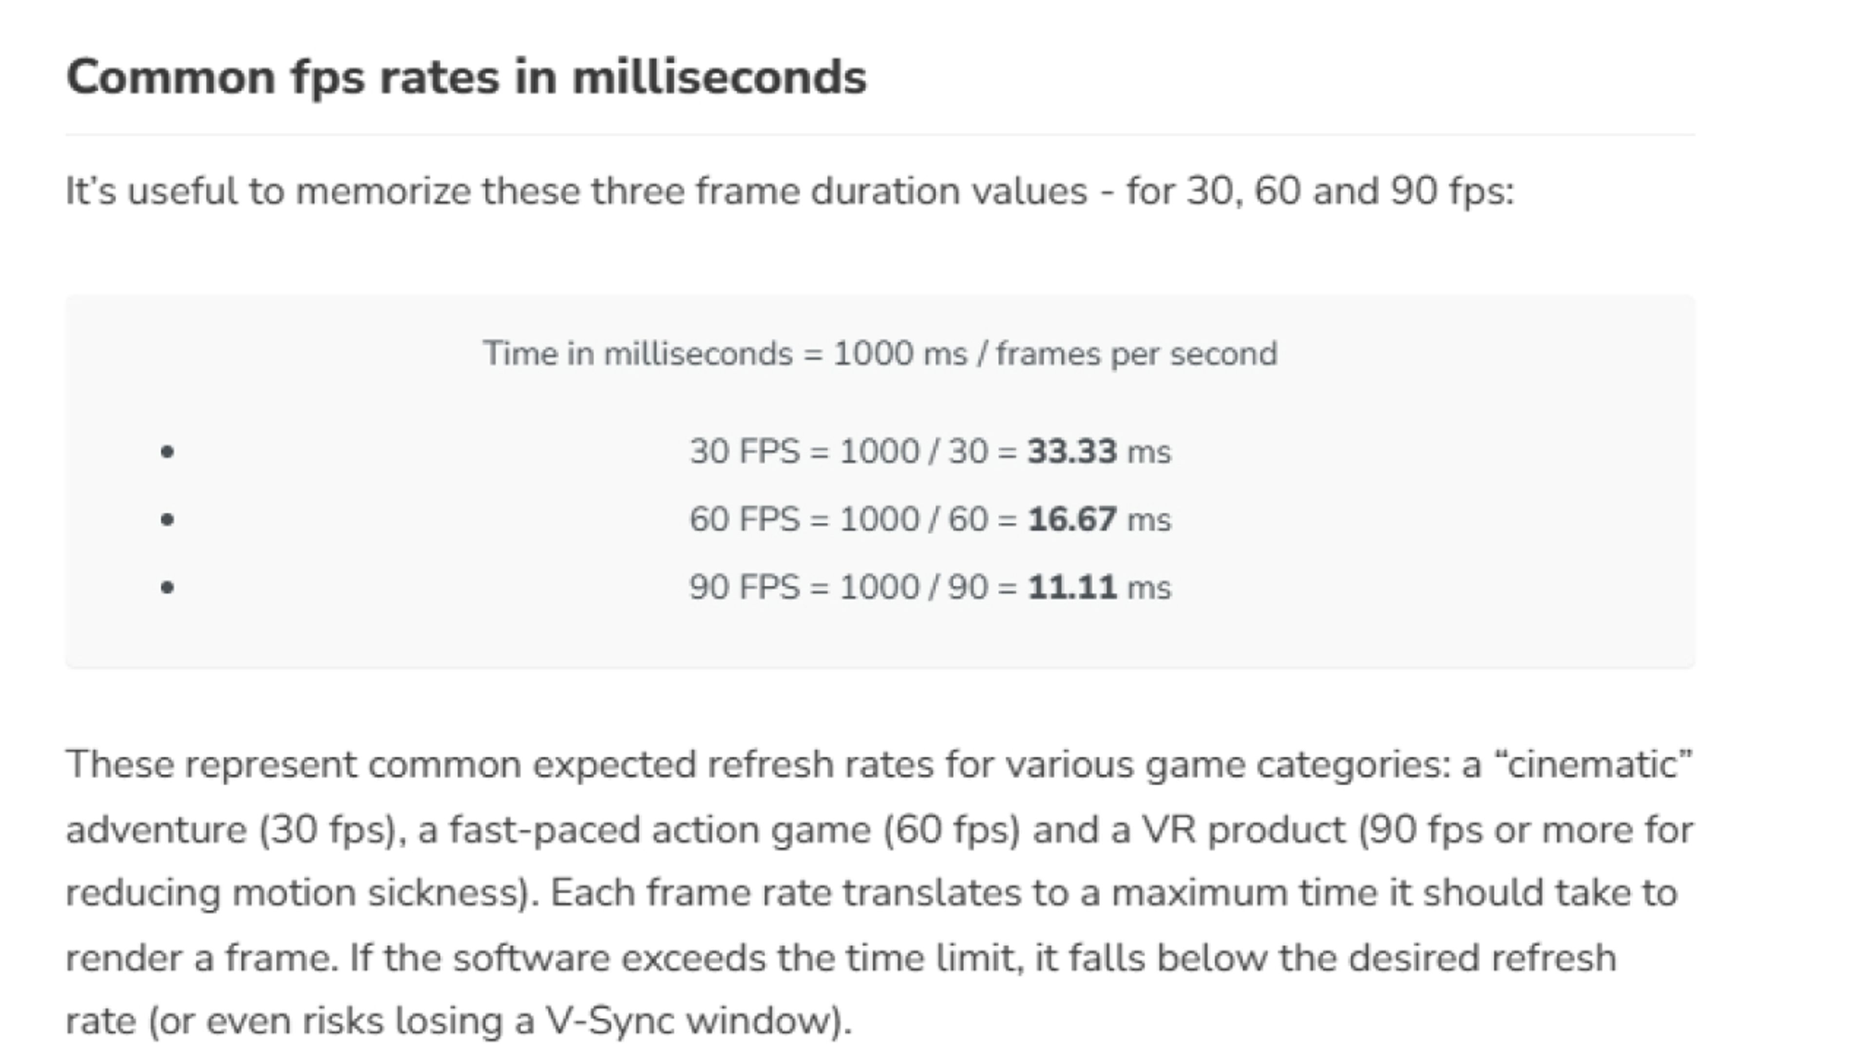Click the text '90 FPS' in the list
The height and width of the screenshot is (1052, 1871).
click(744, 587)
